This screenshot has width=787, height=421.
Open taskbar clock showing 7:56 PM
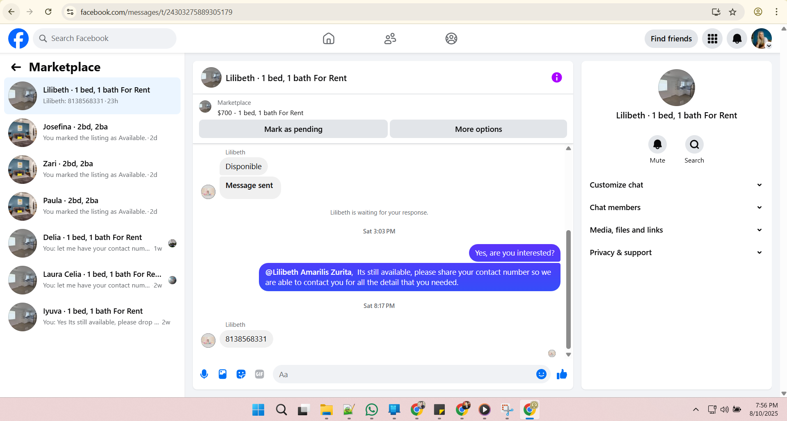[764, 410]
